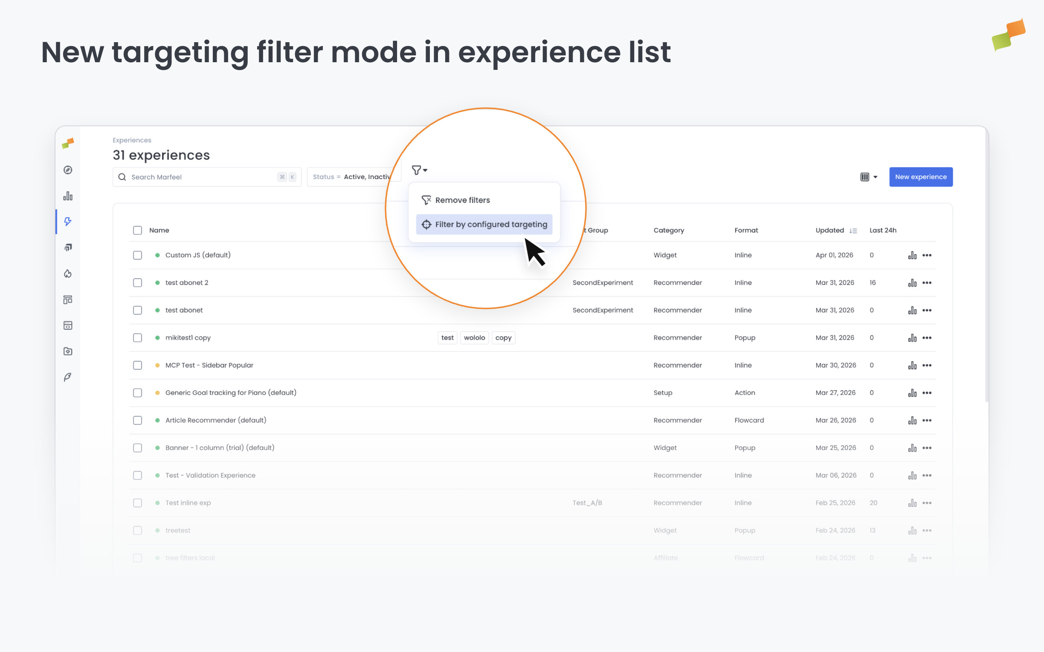Expand the column view layout dropdown
This screenshot has height=652, width=1044.
[868, 177]
